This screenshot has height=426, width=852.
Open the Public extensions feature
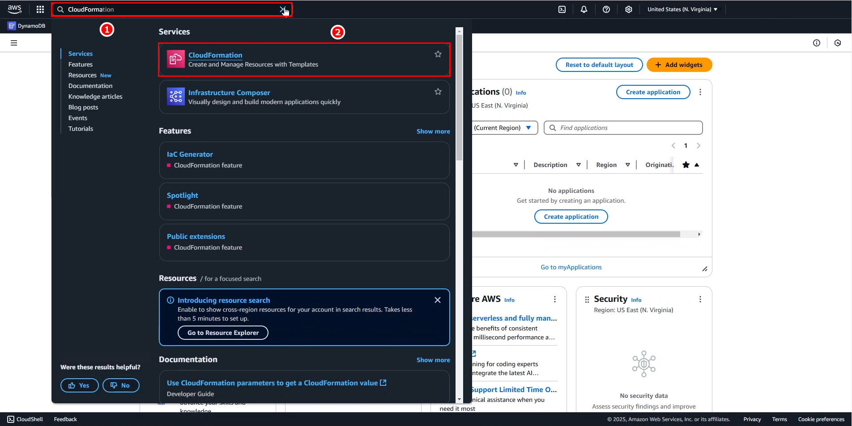pos(196,236)
